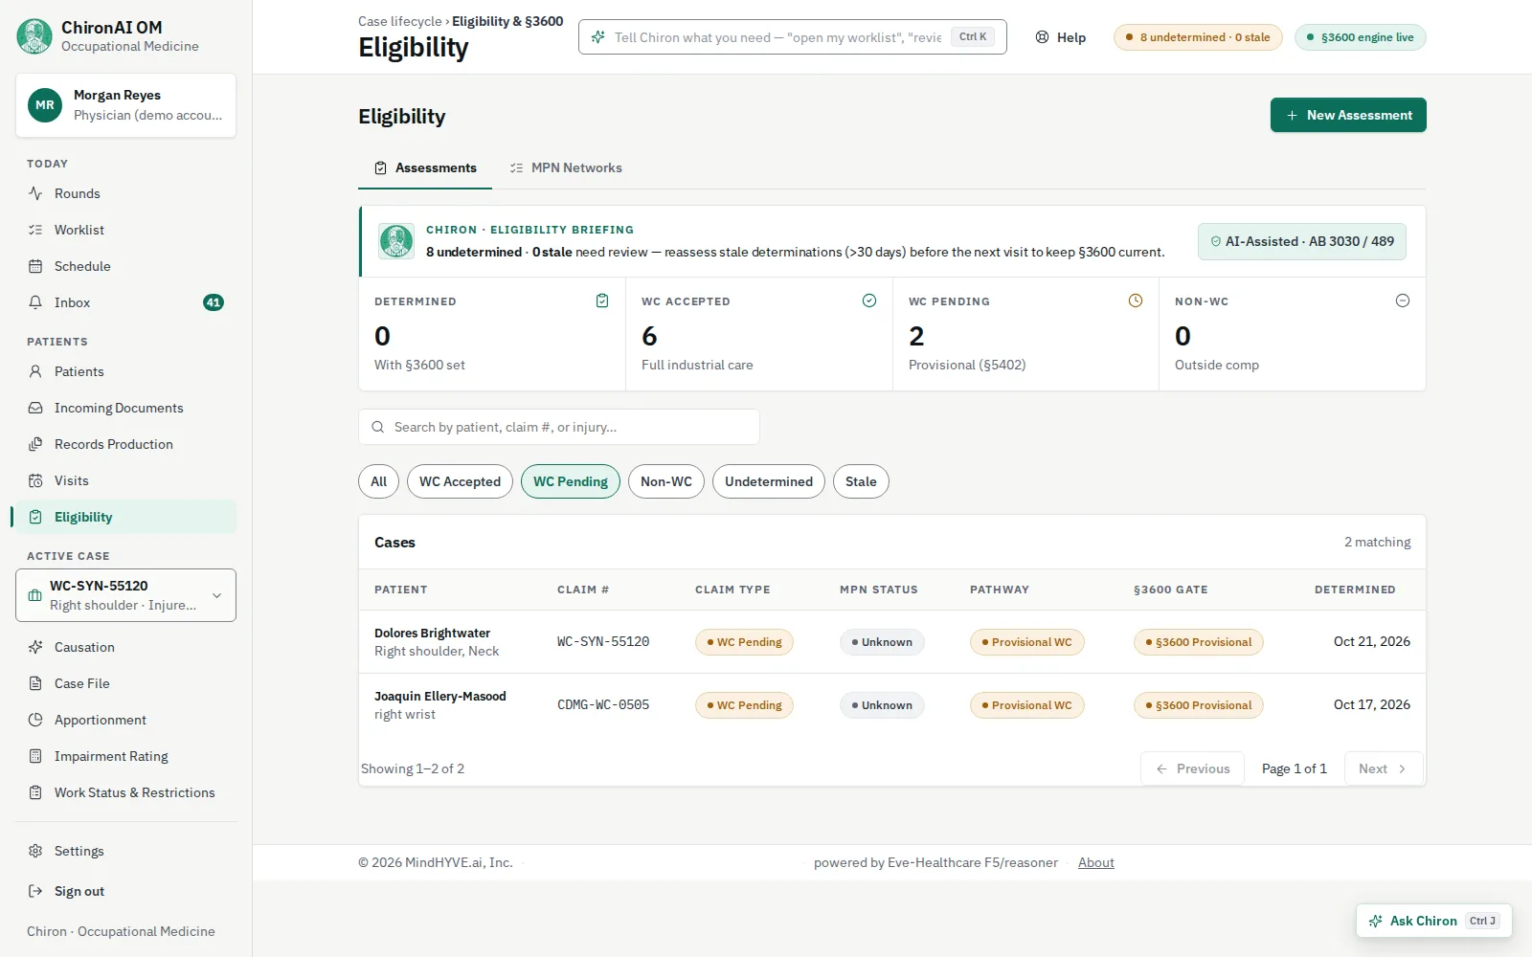Open Joaquin Ellery-Masood case row

coord(892,705)
